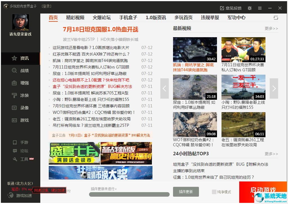This screenshot has width=288, height=204.
Task: Click the tank commander avatar
Action: pyautogui.click(x=21, y=22)
